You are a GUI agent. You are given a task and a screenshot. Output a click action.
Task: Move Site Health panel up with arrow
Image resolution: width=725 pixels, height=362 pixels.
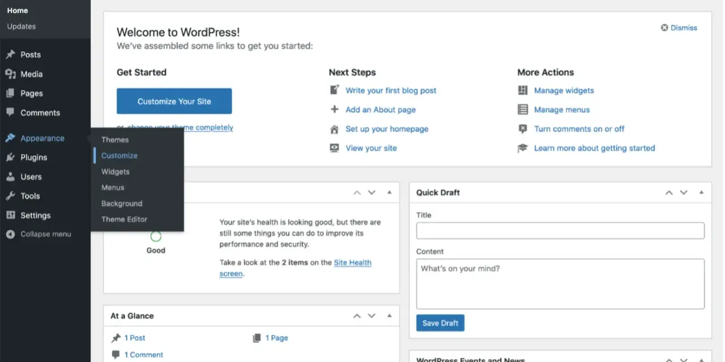click(357, 192)
